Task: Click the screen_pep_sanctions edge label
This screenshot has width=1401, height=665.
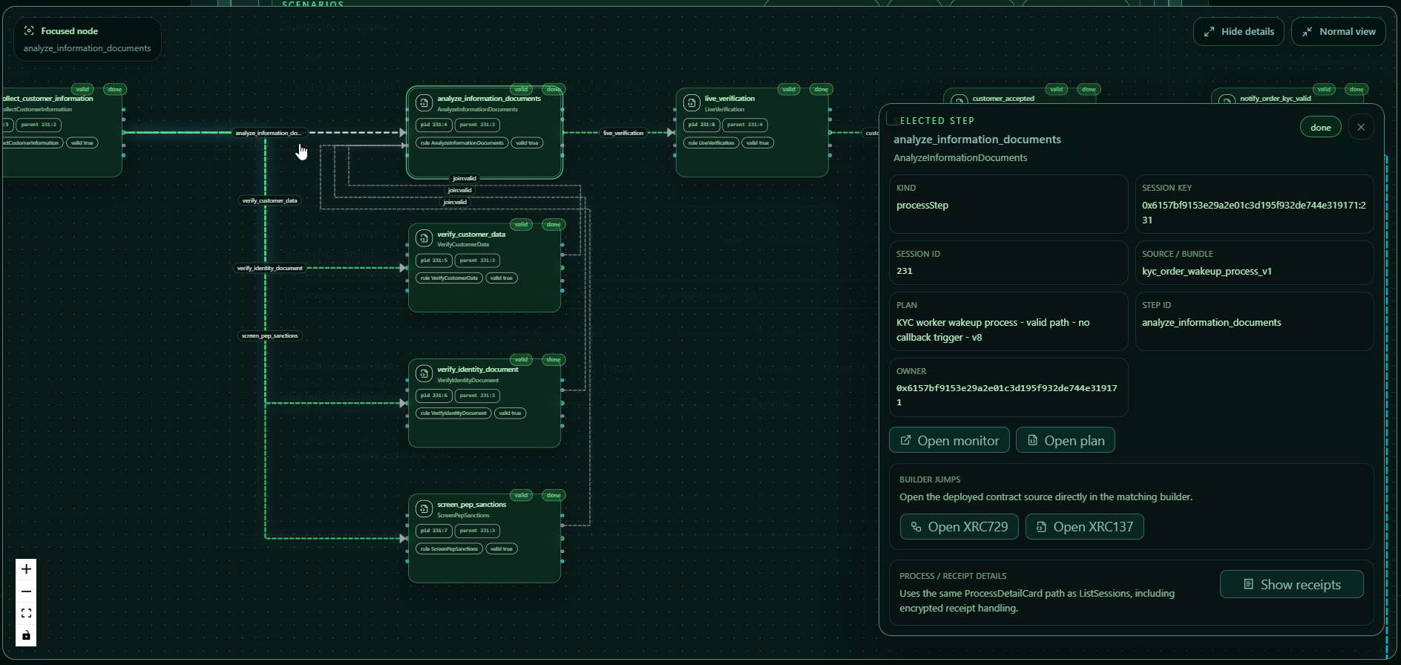Action: tap(270, 335)
